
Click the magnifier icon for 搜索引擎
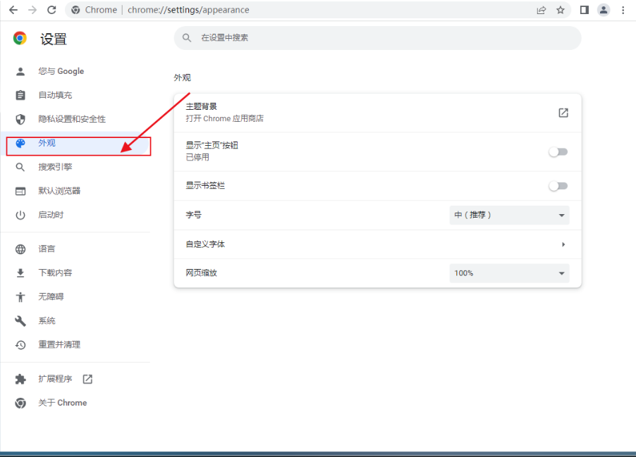20,167
